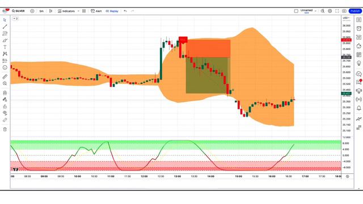Open the watchlist panel icon
Screen dimensions: 363x204
[x=358, y=20]
